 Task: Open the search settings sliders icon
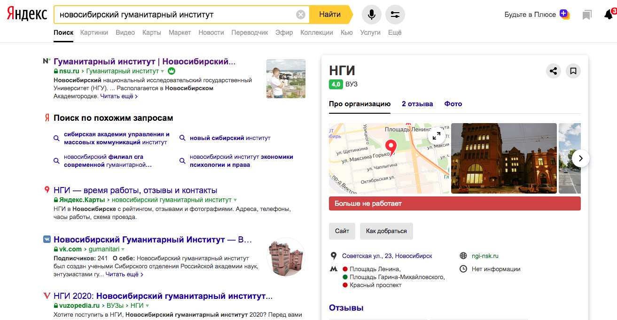pyautogui.click(x=395, y=15)
